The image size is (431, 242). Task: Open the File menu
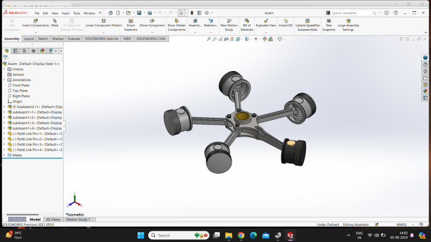tap(37, 13)
